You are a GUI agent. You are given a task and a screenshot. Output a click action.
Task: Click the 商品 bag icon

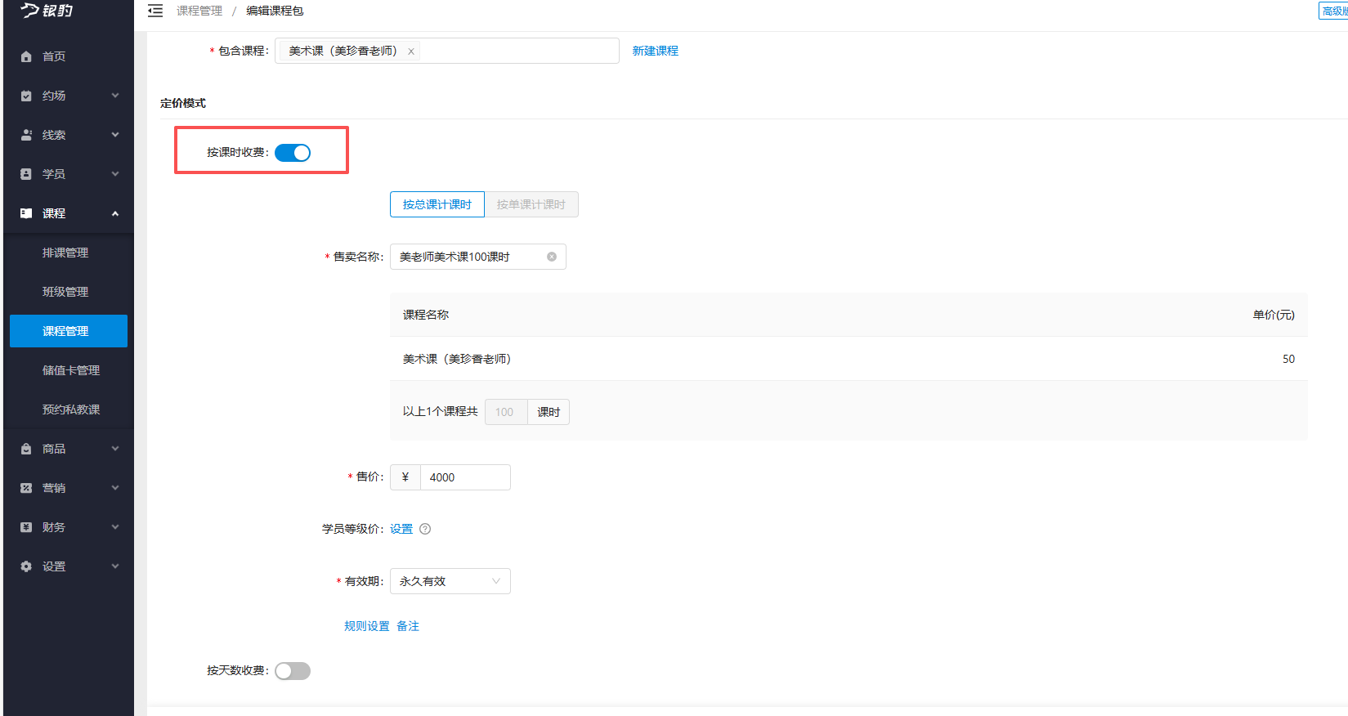(26, 449)
